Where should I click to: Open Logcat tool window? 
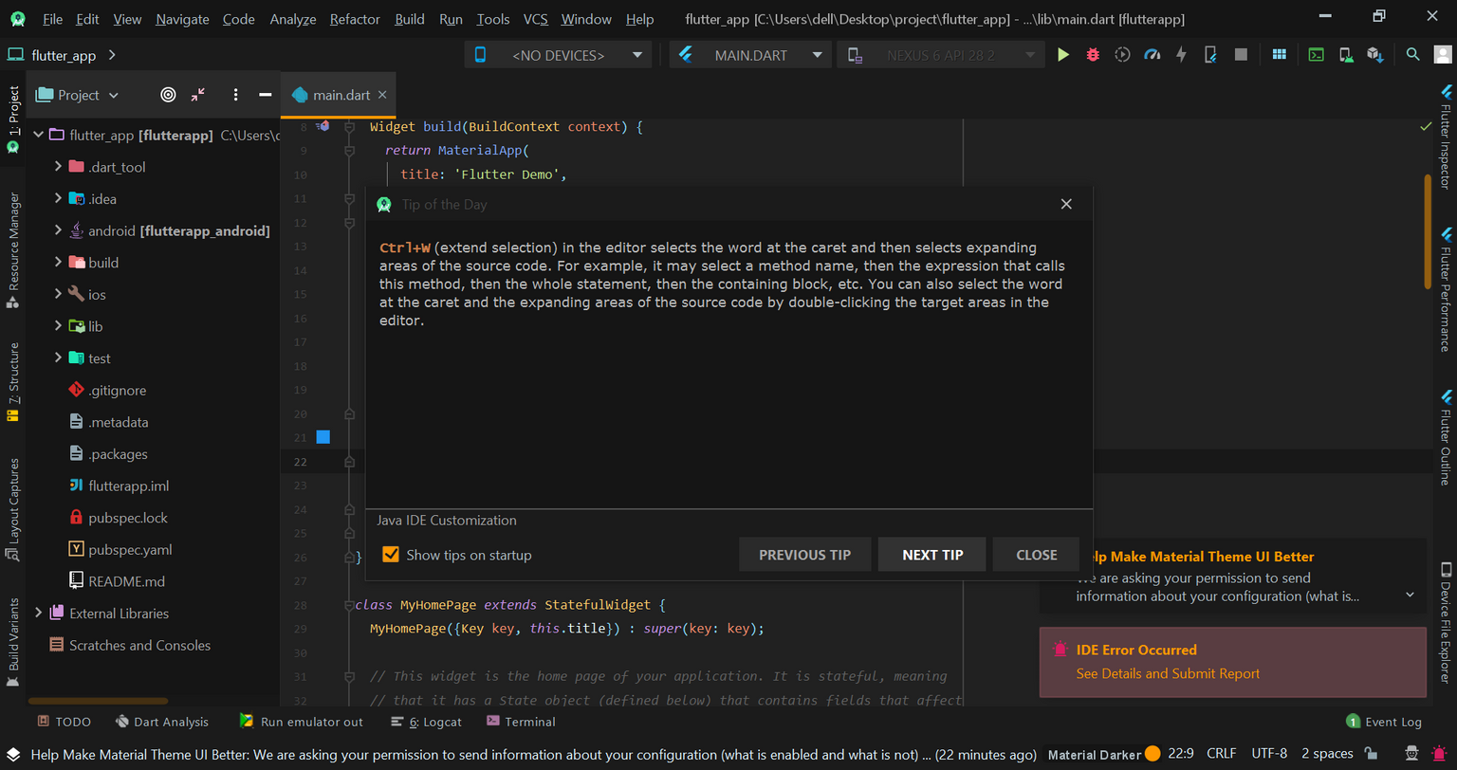(427, 722)
